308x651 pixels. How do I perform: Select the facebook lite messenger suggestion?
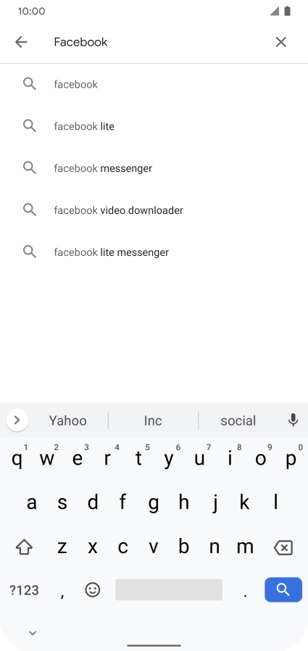click(154, 252)
